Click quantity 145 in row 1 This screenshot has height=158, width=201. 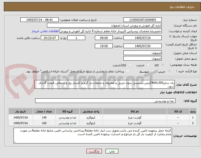(x=44, y=117)
